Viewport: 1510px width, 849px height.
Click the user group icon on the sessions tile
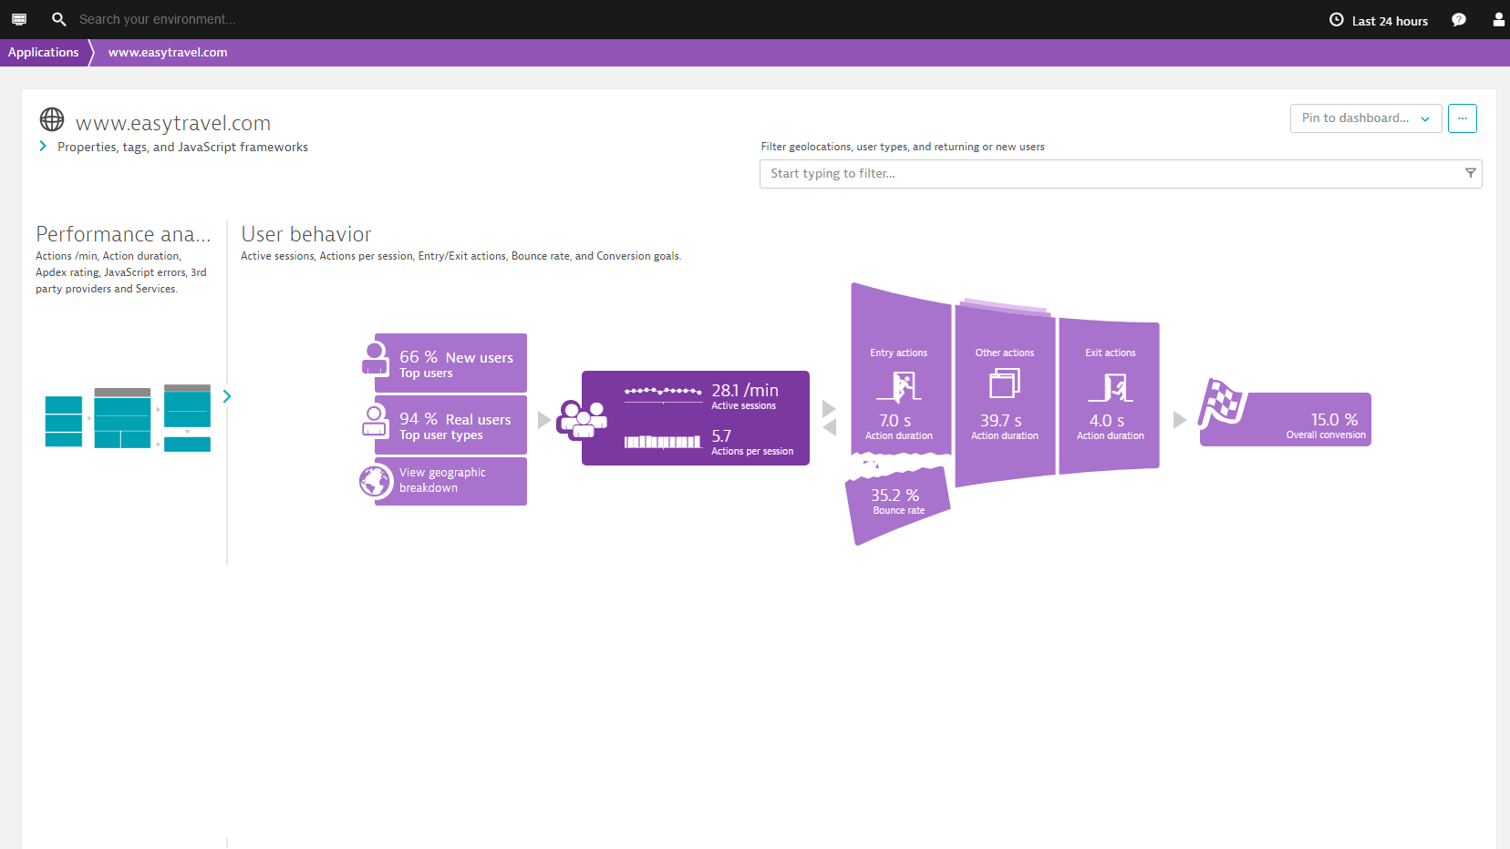[x=582, y=420]
